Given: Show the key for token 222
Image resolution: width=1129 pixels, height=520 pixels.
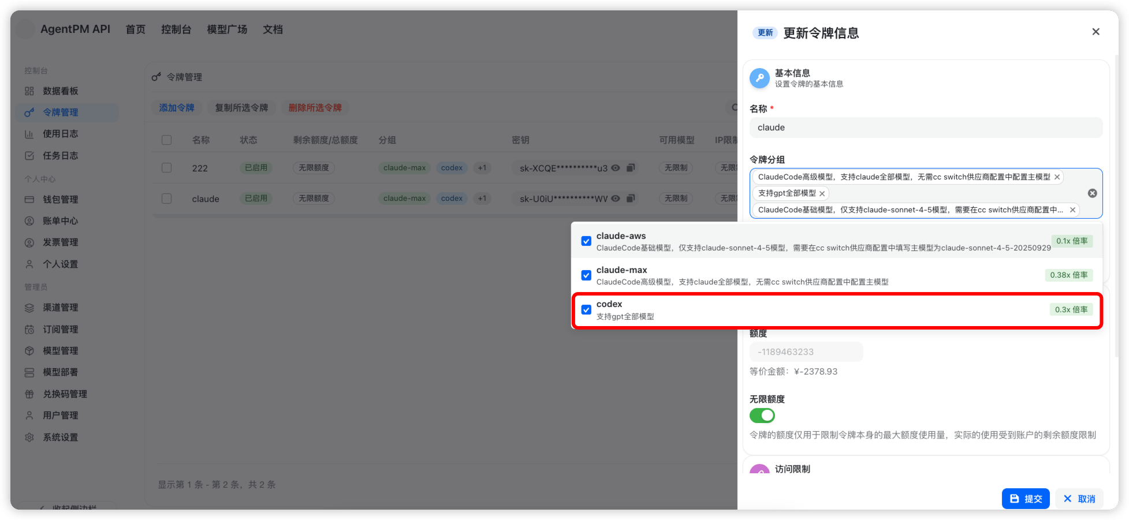Looking at the screenshot, I should pos(616,168).
